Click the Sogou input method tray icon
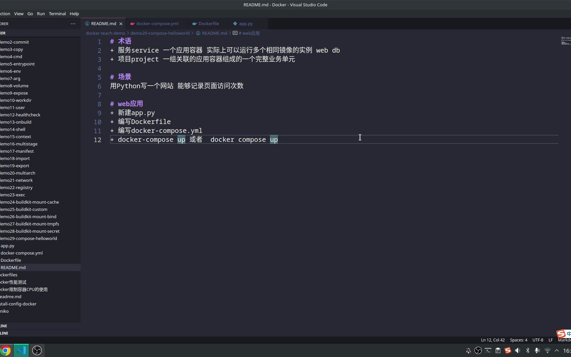571x357 pixels. (x=508, y=351)
